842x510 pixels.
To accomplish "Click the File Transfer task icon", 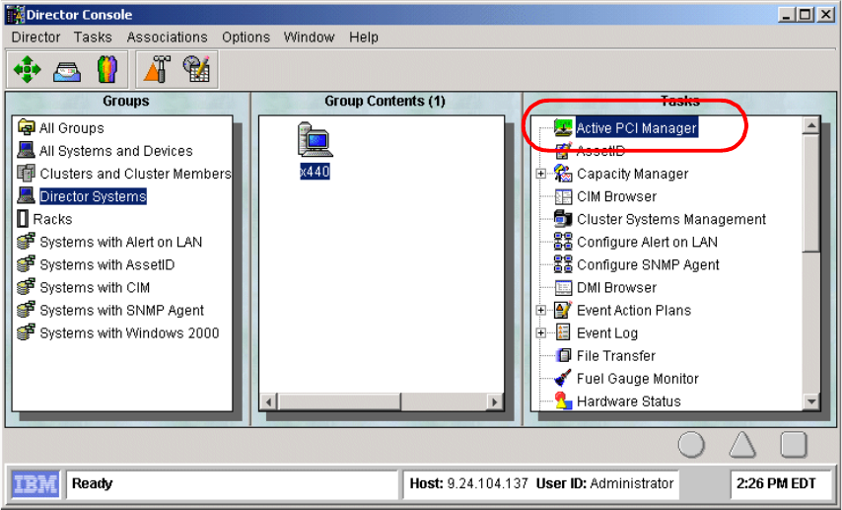I will click(x=563, y=356).
